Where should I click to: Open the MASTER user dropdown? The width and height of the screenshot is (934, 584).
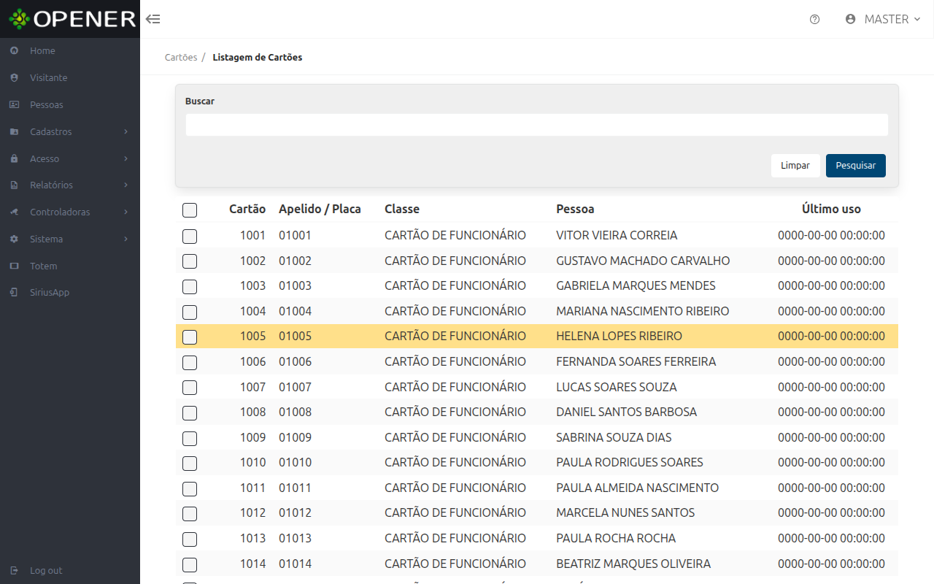point(883,19)
